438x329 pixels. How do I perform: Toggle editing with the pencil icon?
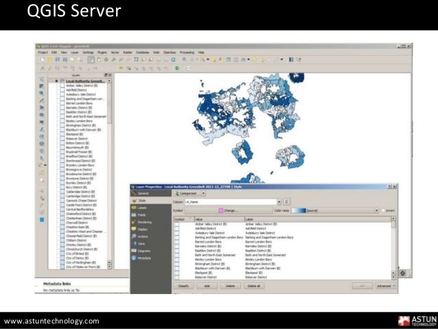click(x=49, y=68)
